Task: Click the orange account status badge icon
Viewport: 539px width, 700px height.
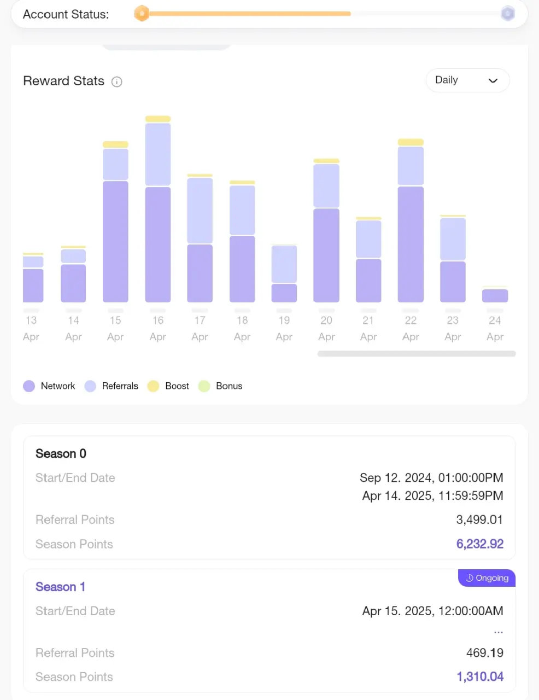Action: click(x=142, y=13)
